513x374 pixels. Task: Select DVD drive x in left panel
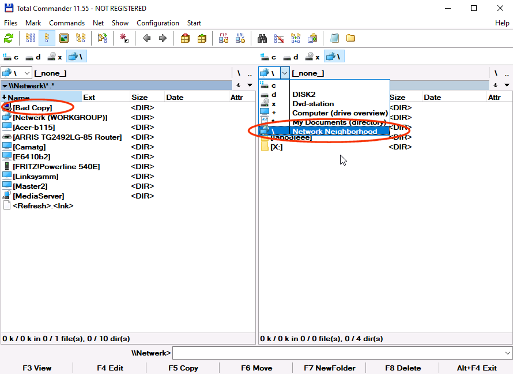click(x=55, y=57)
